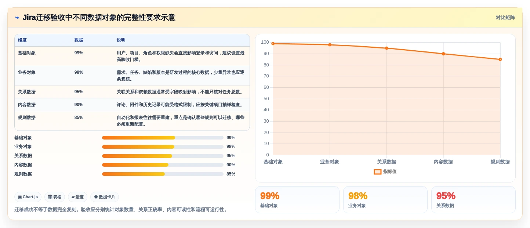Click the description text for 关系数据 row
This screenshot has height=228, width=530.
tap(181, 92)
